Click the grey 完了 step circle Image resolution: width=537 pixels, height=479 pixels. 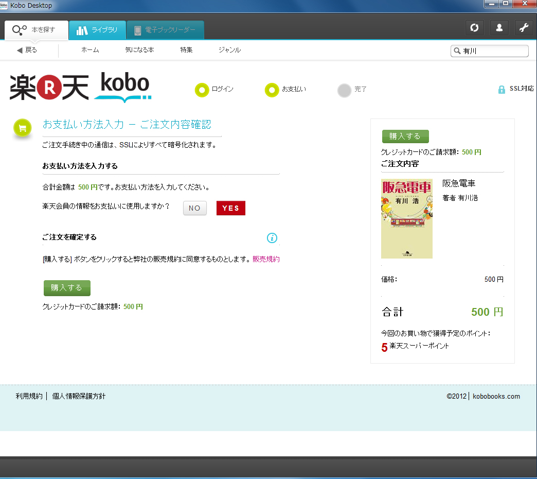coord(344,91)
